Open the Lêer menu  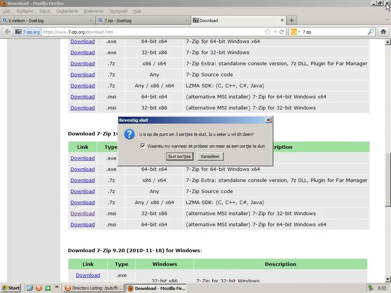pos(7,11)
